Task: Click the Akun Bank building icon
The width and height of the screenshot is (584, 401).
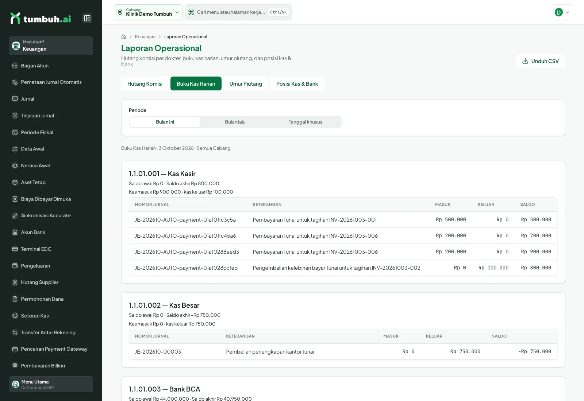Action: tap(15, 232)
